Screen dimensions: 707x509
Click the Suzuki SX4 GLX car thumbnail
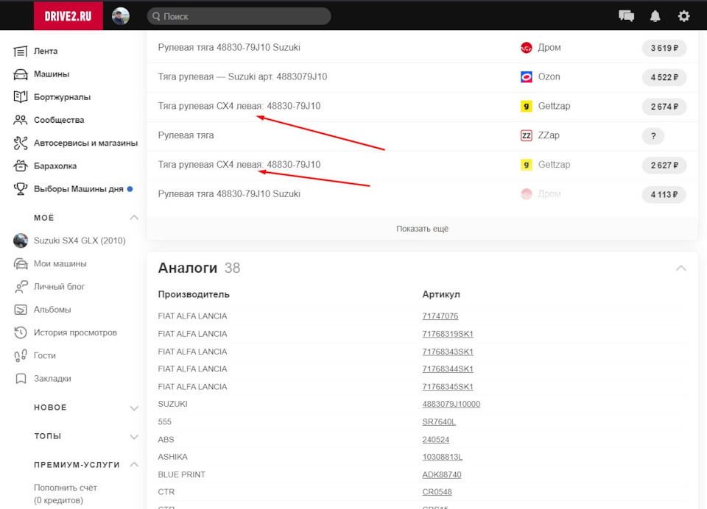(x=21, y=241)
